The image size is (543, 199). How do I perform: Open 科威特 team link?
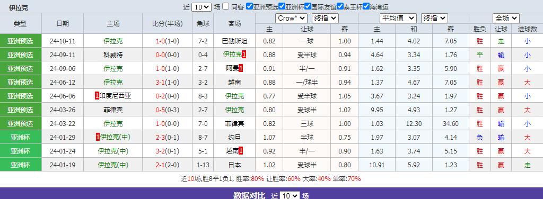pos(113,55)
